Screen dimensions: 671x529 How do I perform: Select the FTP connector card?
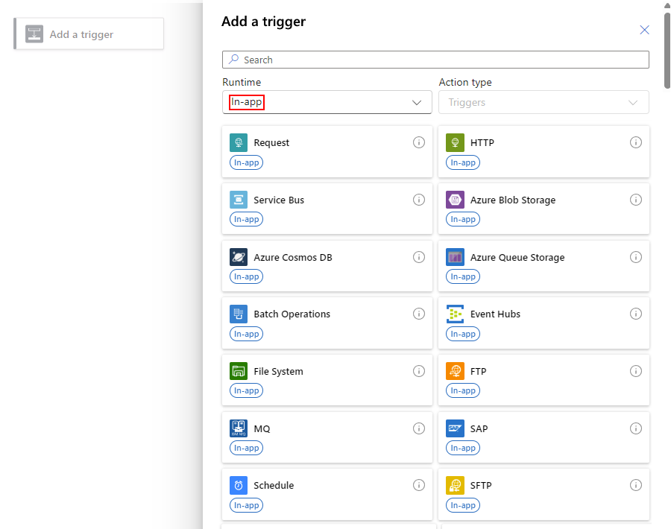coord(544,380)
